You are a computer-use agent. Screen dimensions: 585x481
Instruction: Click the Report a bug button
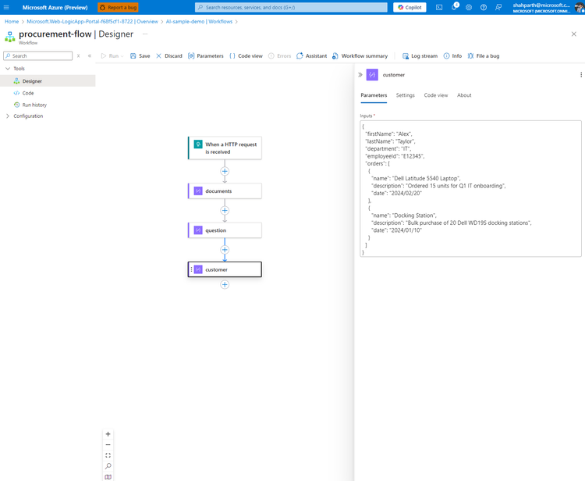click(x=118, y=8)
